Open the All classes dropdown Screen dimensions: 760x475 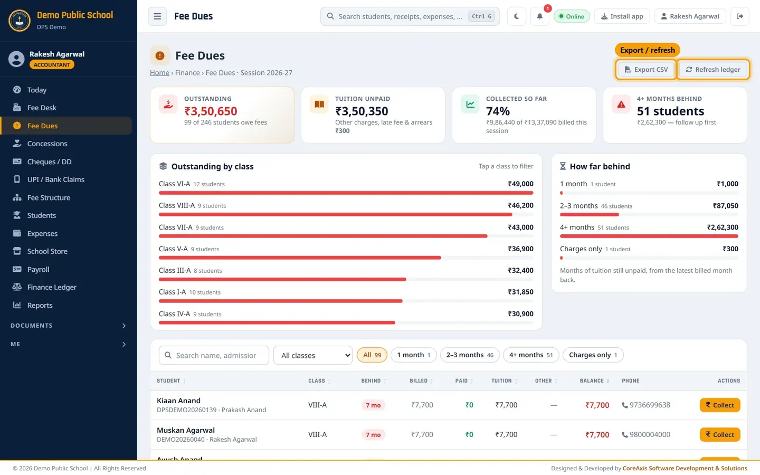[x=313, y=355]
